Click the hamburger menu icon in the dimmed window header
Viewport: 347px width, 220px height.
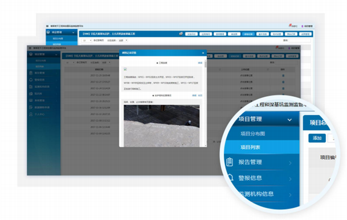pyautogui.click(x=30, y=48)
